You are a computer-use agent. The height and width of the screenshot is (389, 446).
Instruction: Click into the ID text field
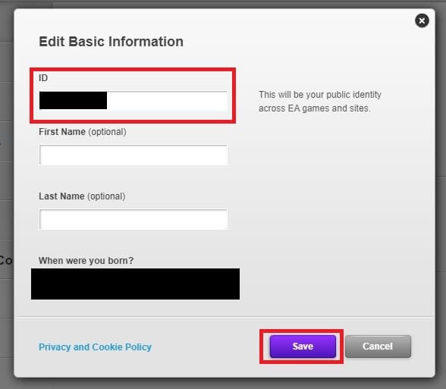coord(133,100)
